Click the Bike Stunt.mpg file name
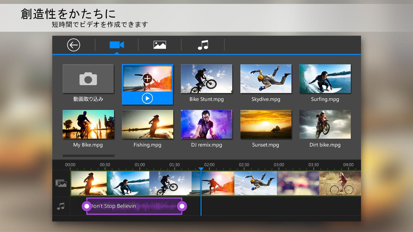This screenshot has height=232, width=413. [207, 99]
